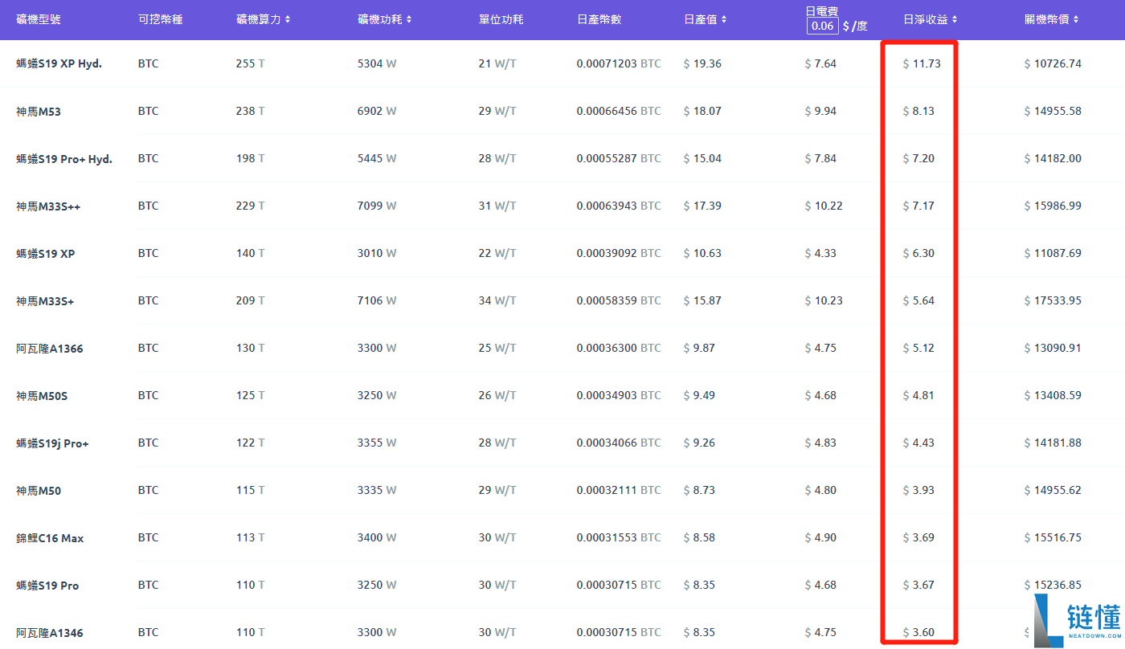Select the $ 4.43 net profit cell
The height and width of the screenshot is (649, 1125).
[x=918, y=443]
